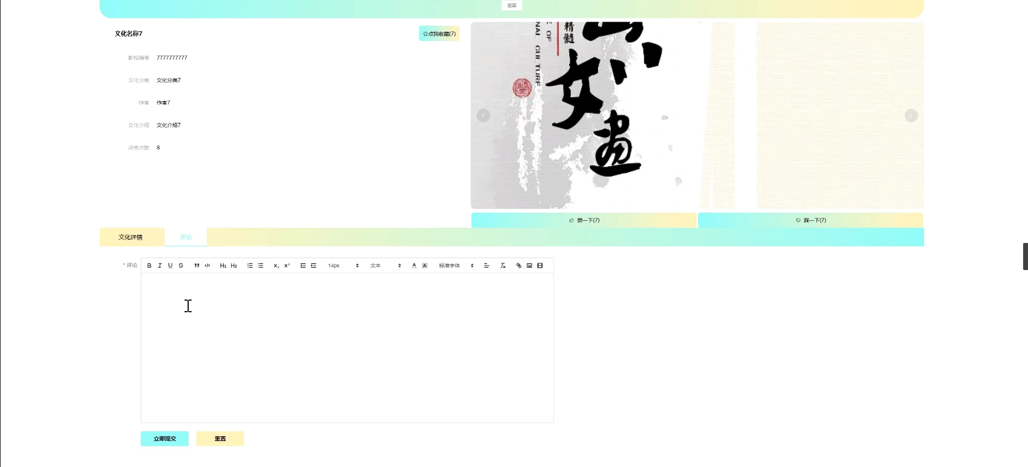The image size is (1028, 467).
Task: Insert a video into the comment
Action: coord(540,266)
